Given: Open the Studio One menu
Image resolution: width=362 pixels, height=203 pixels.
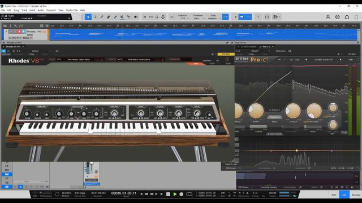Looking at the screenshot, I should click(72, 10).
